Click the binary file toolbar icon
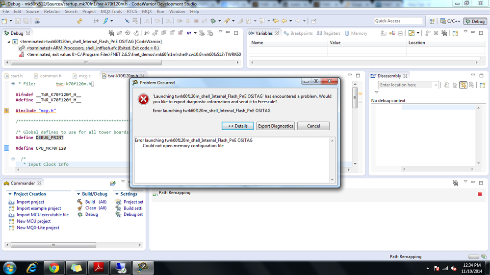The height and width of the screenshot is (275, 490). [37, 21]
